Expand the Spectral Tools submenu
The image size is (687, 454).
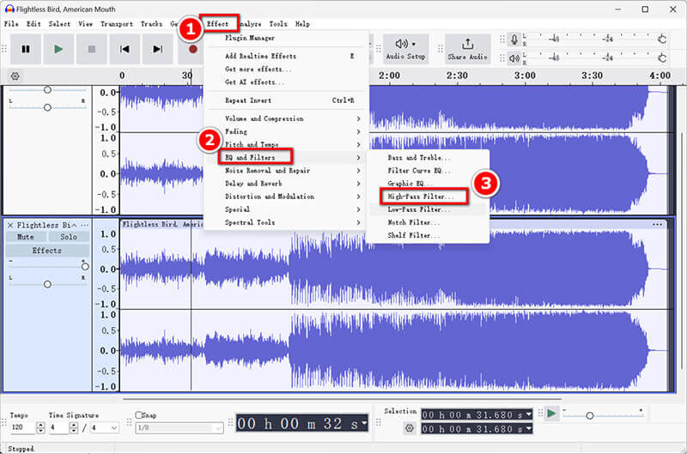click(x=286, y=222)
